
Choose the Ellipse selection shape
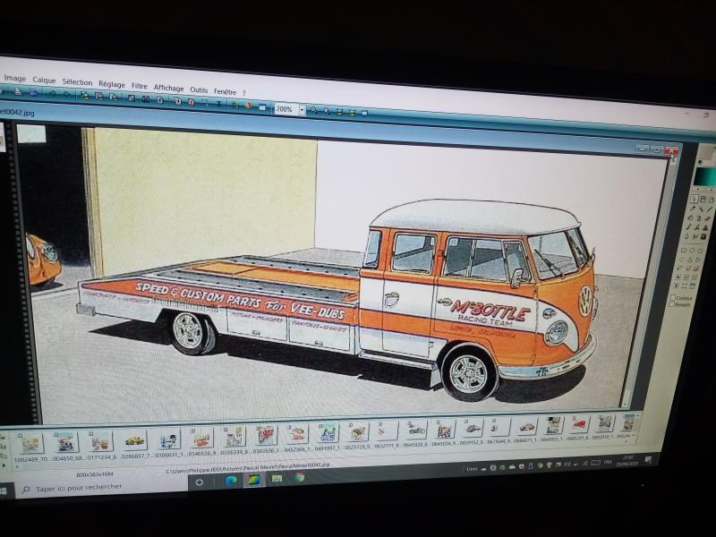(692, 251)
